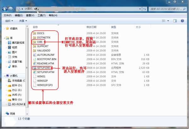Open recent locations dropdown beside navigation arrows
This screenshot has height=129, width=189.
(14, 9)
